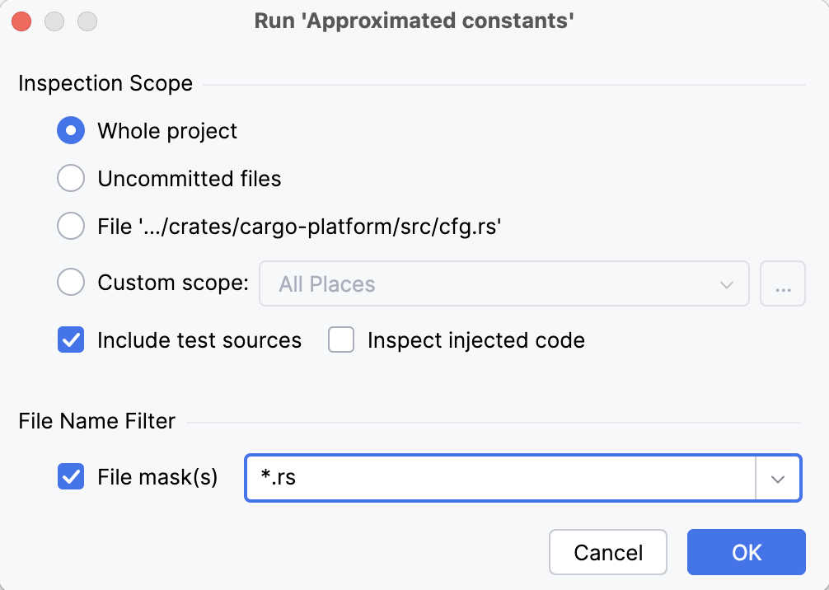Close the dialog with the red button
This screenshot has height=590, width=829.
click(x=20, y=21)
